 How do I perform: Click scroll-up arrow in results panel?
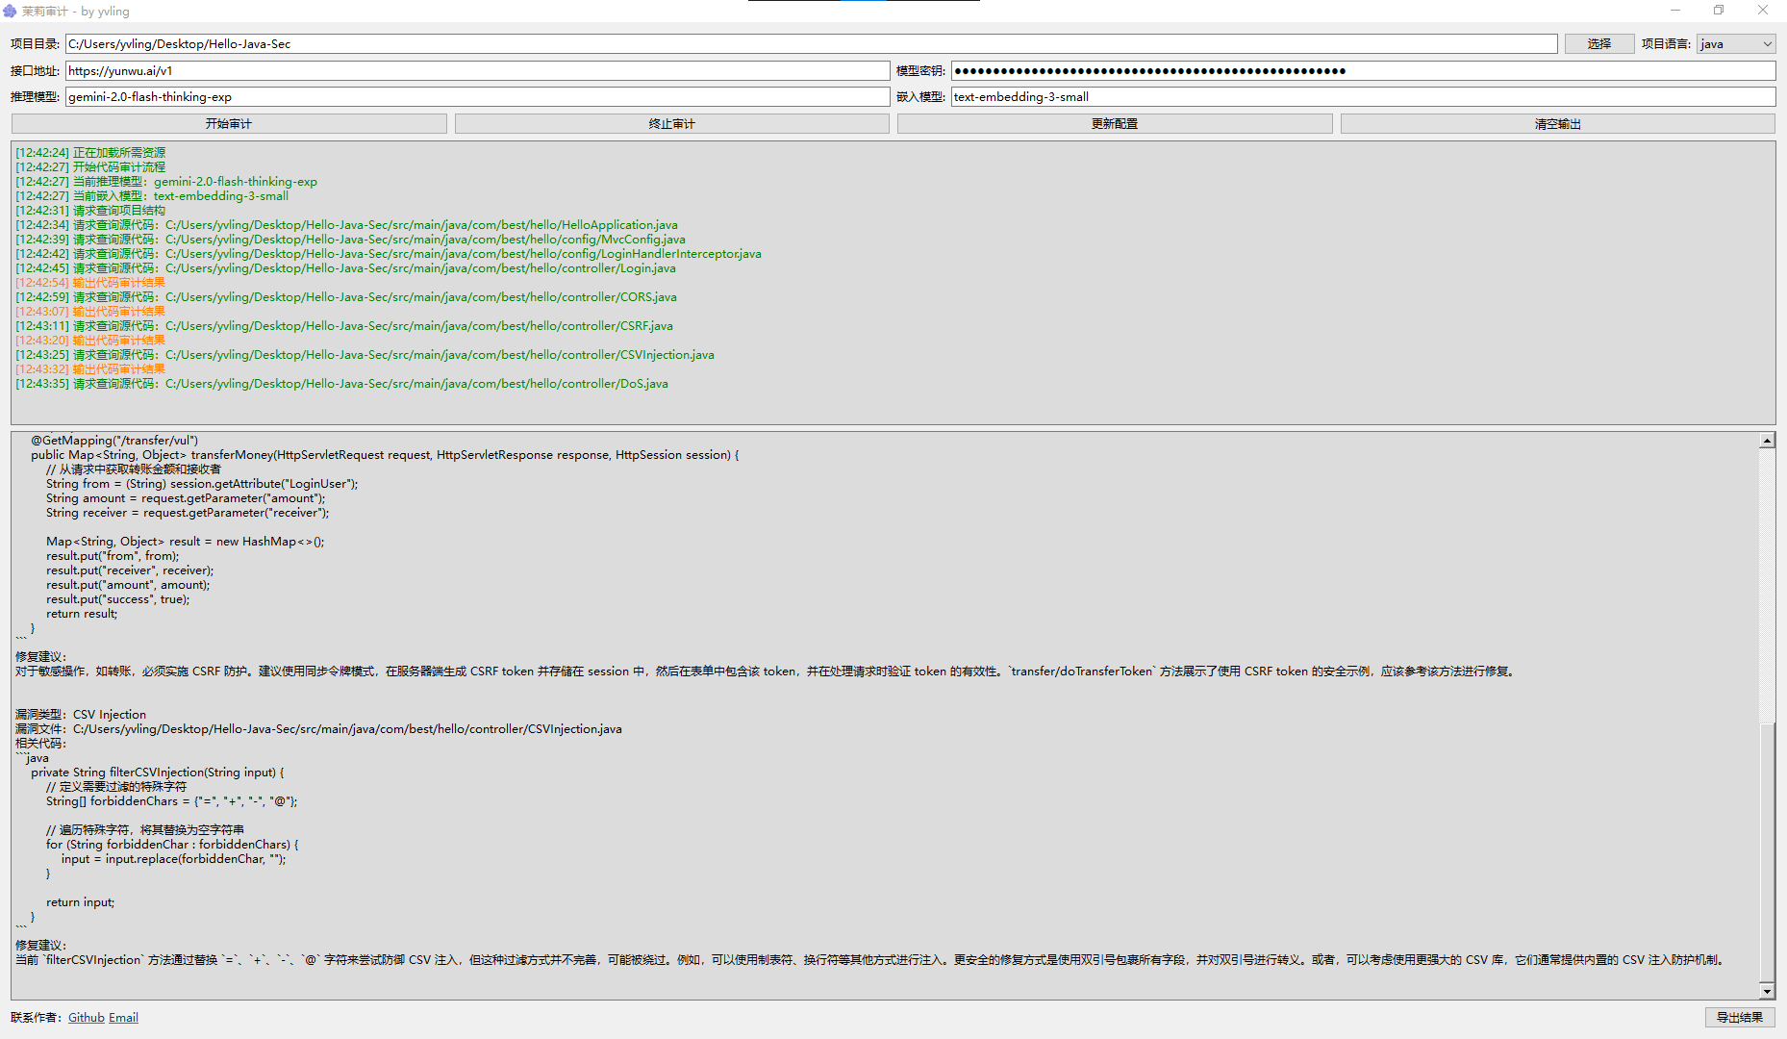pos(1767,441)
